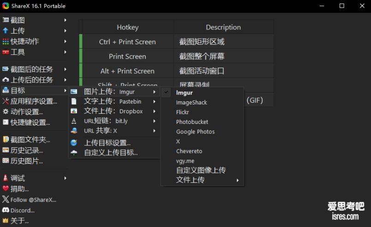Click the green status bar of Print Screen row

[x=81, y=56]
